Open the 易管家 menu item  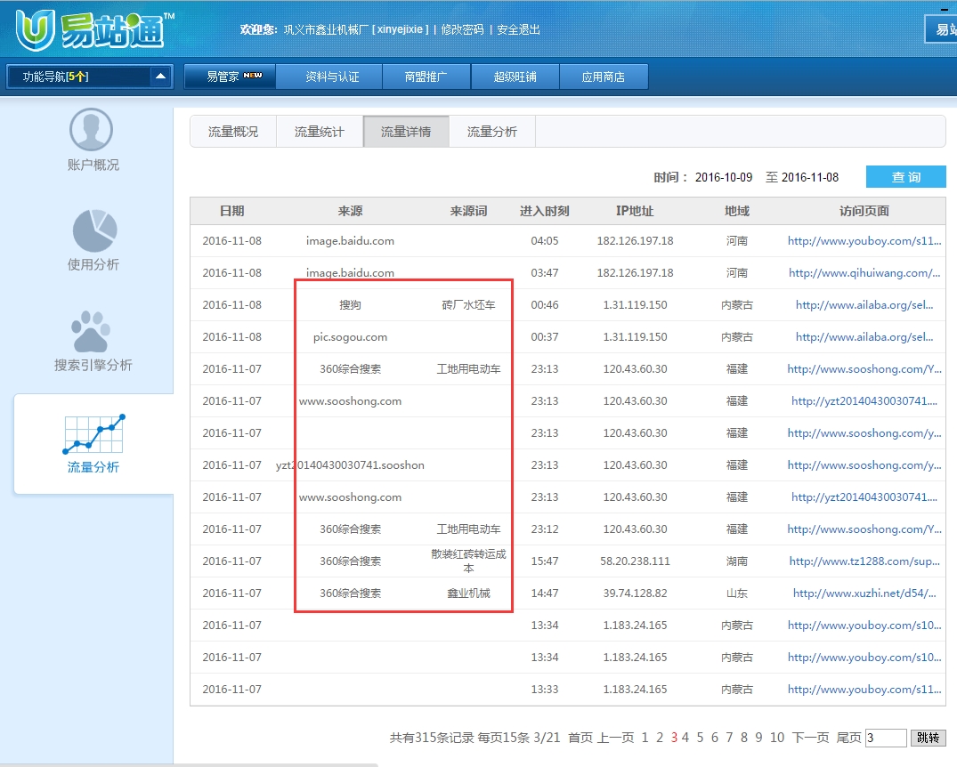coord(230,77)
